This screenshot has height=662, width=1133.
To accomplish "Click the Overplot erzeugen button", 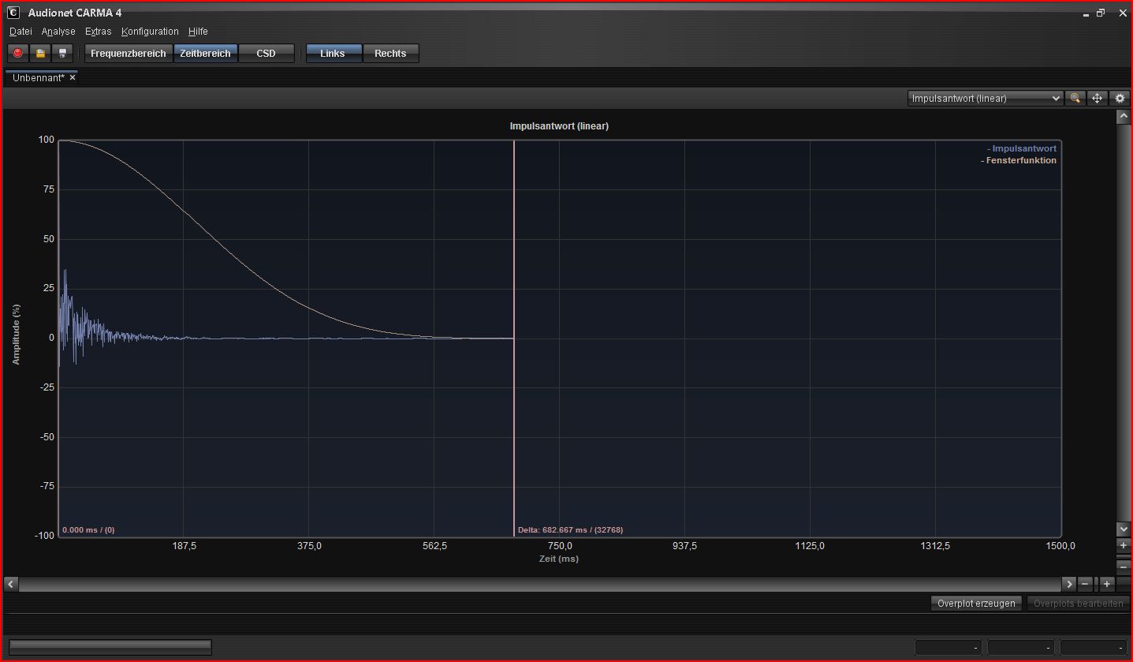I will 976,604.
